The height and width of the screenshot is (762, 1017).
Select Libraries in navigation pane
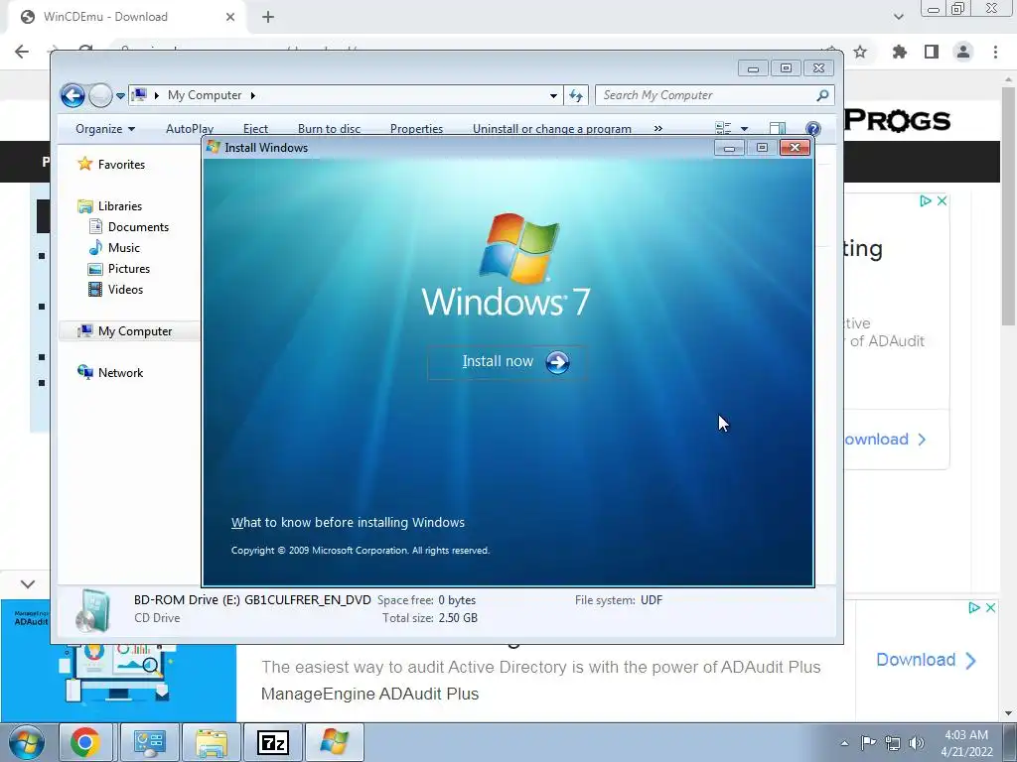(109, 206)
